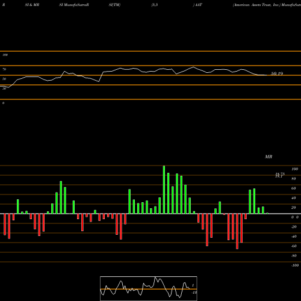Click the '80' label on the MR axis

coord(294,179)
